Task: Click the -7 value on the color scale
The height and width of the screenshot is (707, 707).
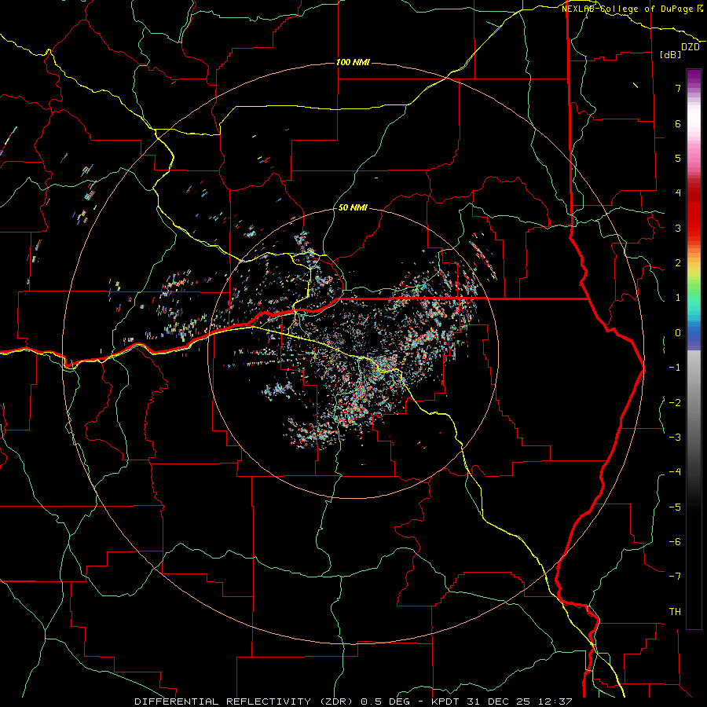Action: tap(675, 577)
